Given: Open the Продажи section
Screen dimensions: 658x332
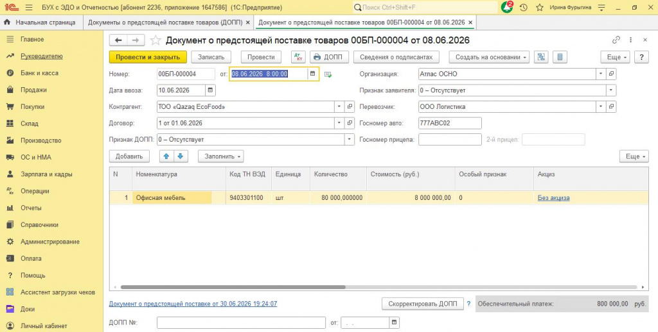Looking at the screenshot, I should tap(33, 90).
